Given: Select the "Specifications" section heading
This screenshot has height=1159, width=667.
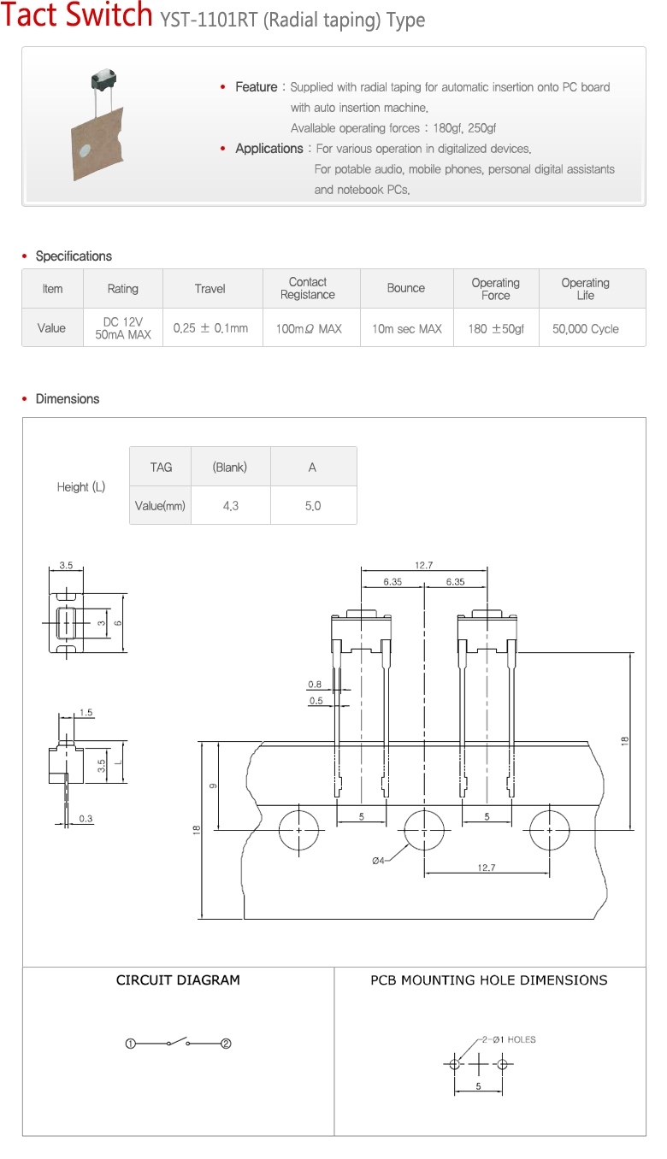Looking at the screenshot, I should (x=74, y=256).
